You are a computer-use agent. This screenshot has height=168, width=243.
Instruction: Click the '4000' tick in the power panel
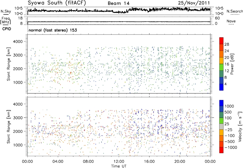(x=18, y=42)
